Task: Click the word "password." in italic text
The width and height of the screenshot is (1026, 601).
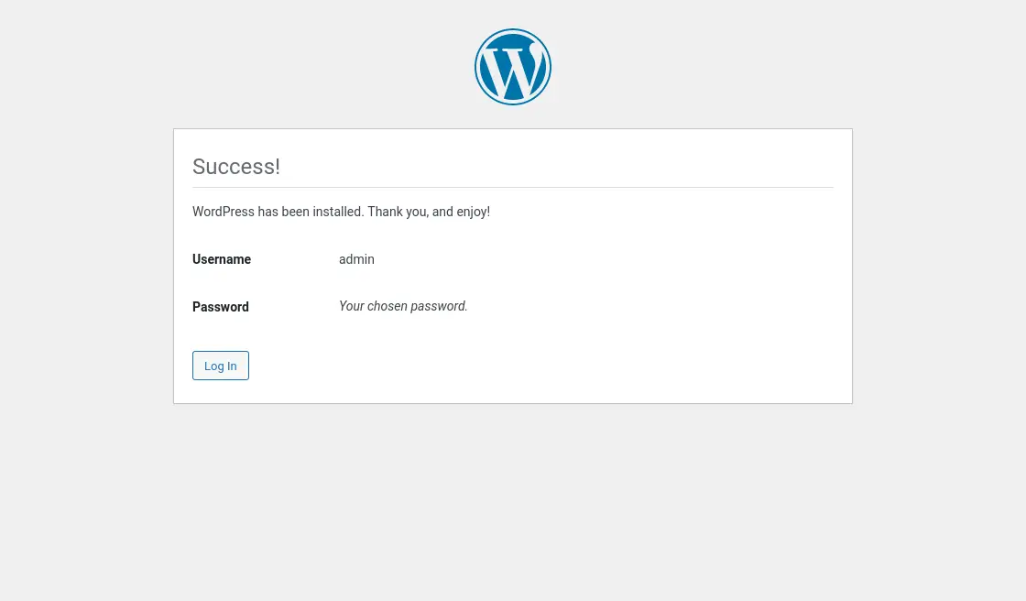Action: pyautogui.click(x=439, y=307)
